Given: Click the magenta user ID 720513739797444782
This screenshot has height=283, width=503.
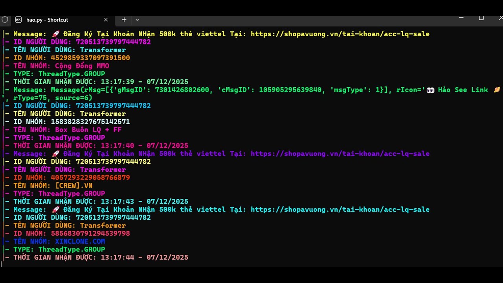Looking at the screenshot, I should point(113,42).
